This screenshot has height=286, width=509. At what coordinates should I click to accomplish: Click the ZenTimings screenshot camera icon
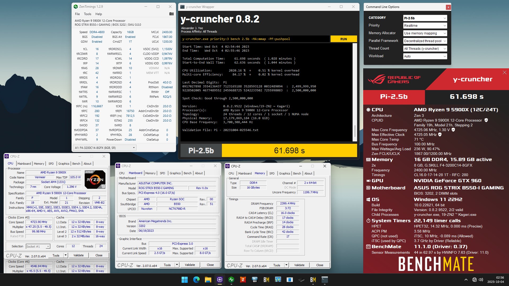coord(171,14)
